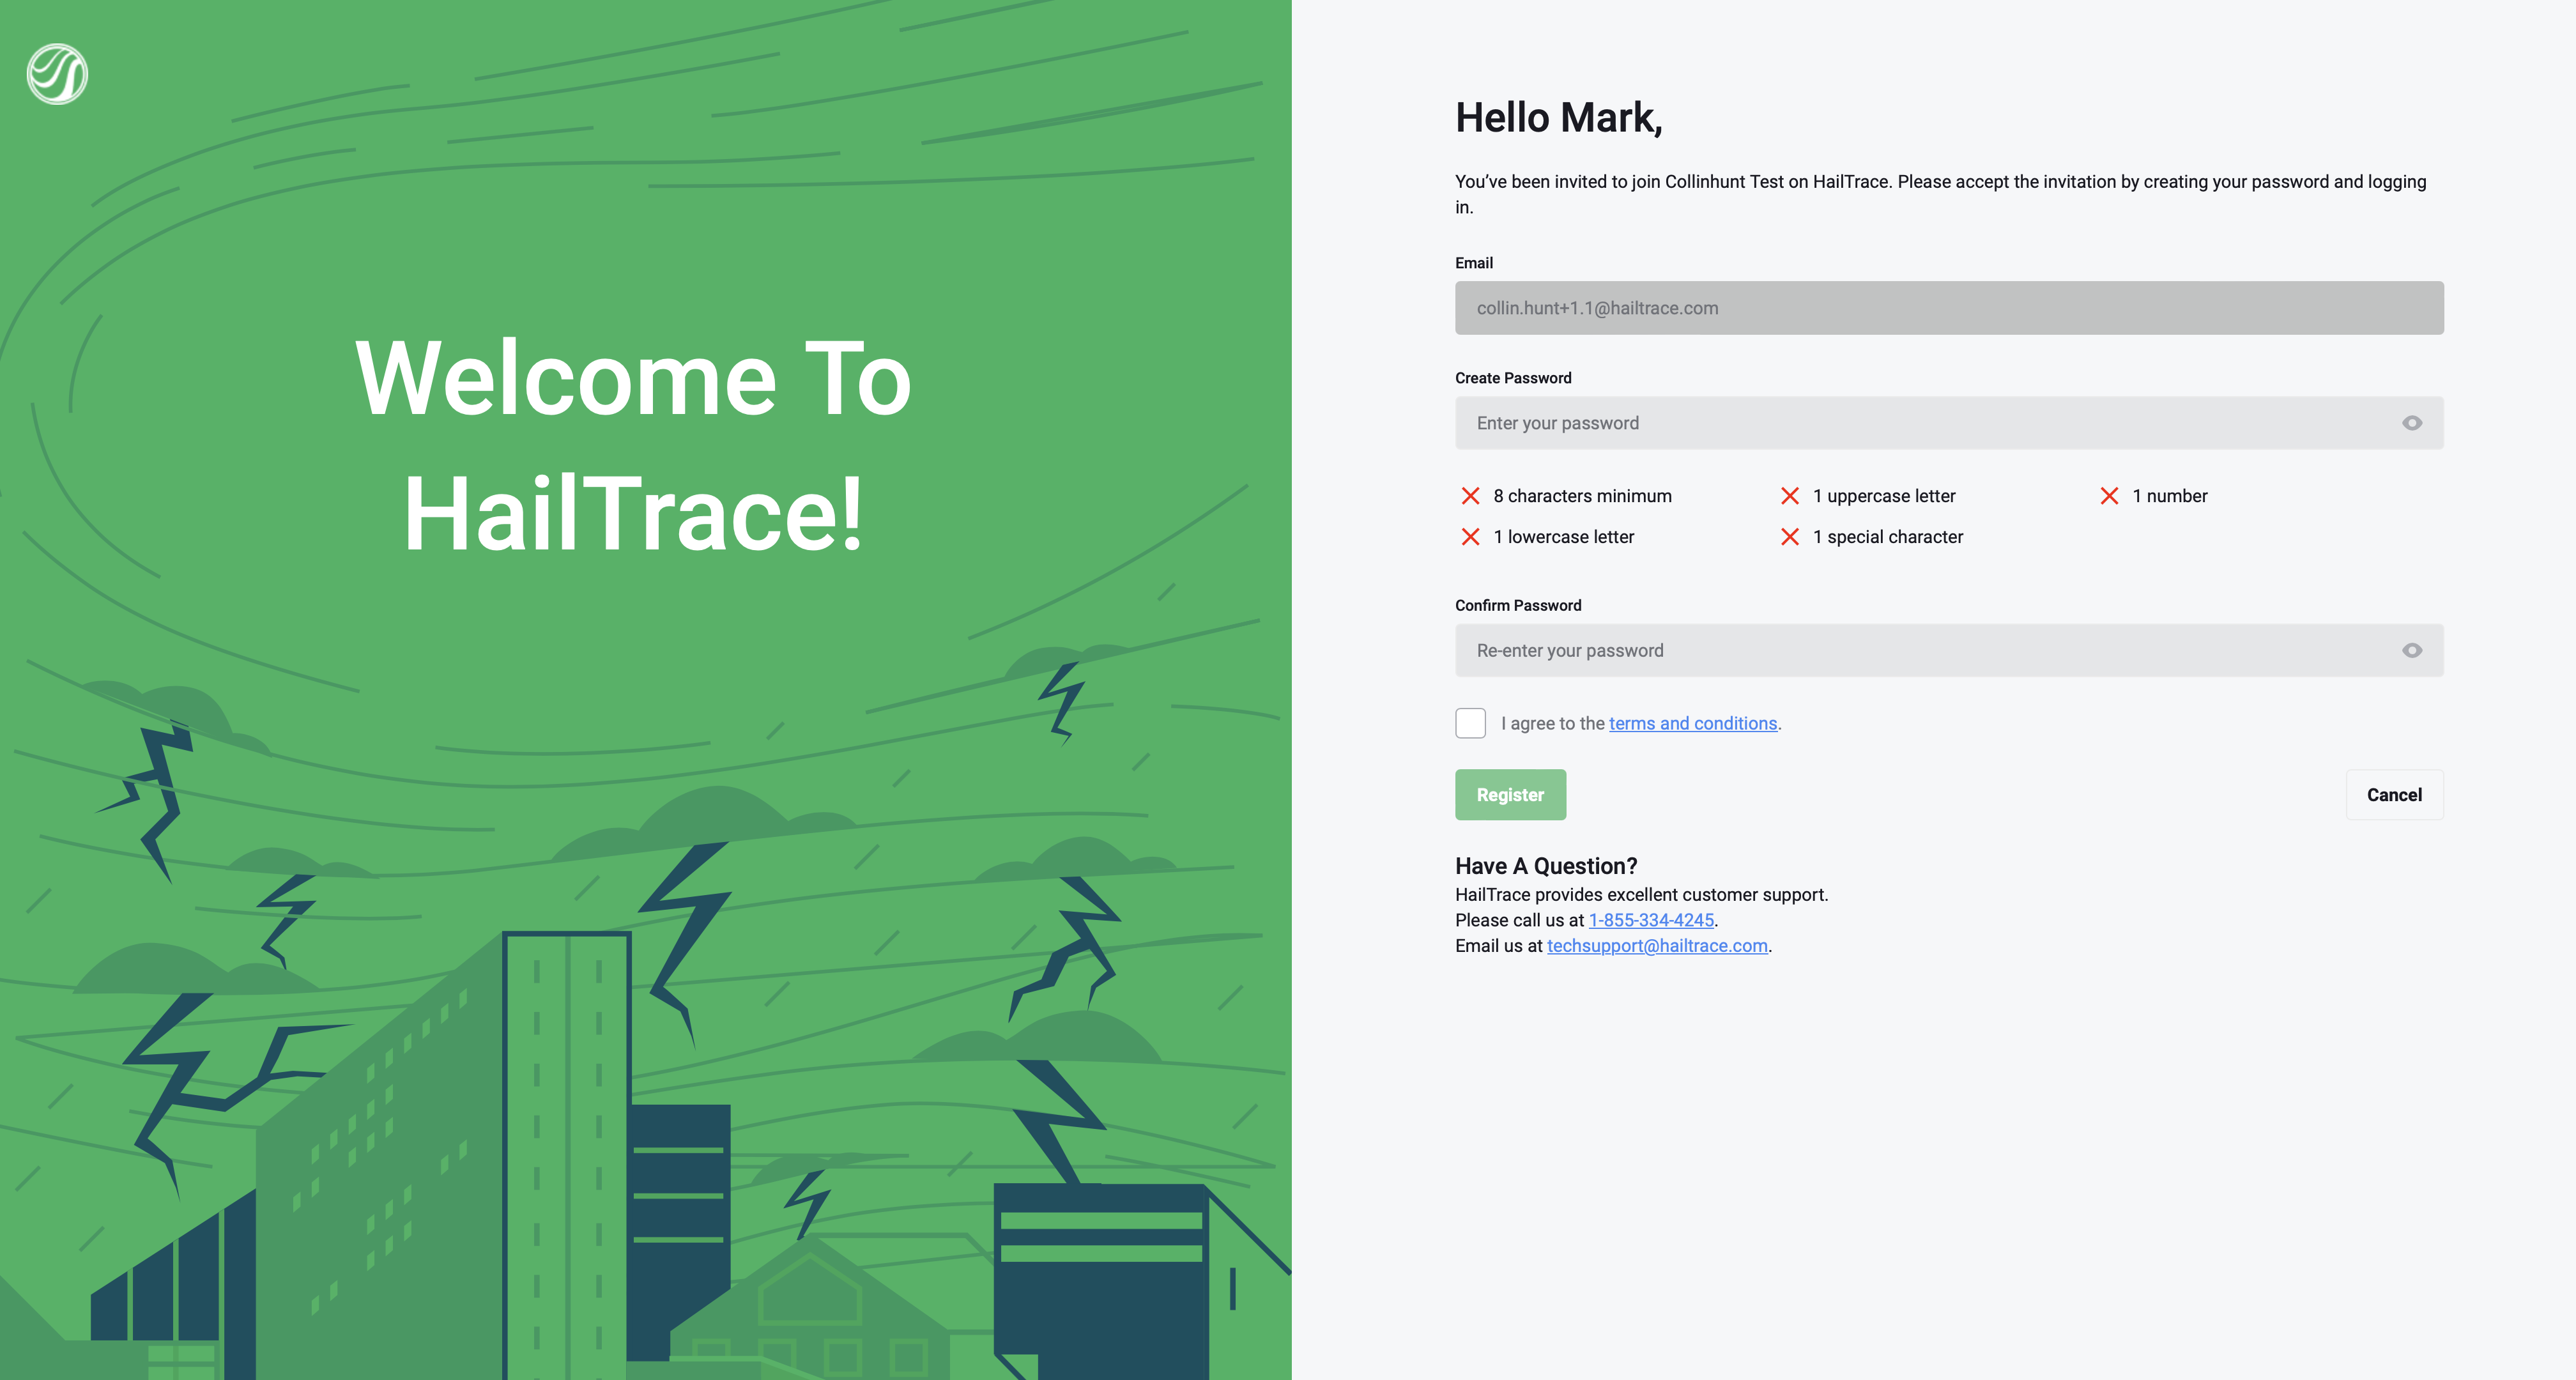Open the terms and conditions link
The image size is (2576, 1380).
click(1692, 723)
